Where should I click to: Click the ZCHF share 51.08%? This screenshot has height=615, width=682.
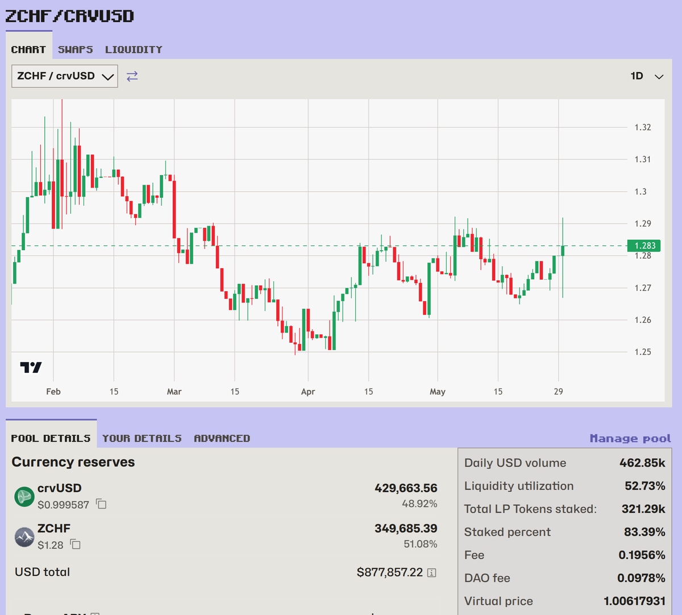420,544
